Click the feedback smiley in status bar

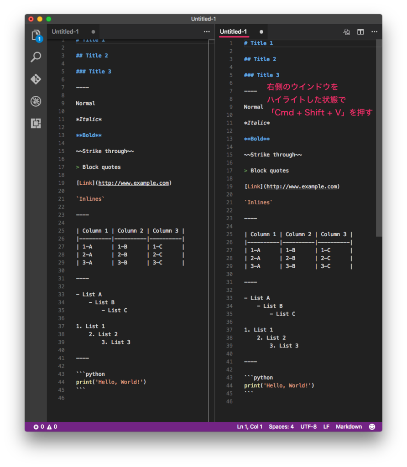pyautogui.click(x=372, y=427)
